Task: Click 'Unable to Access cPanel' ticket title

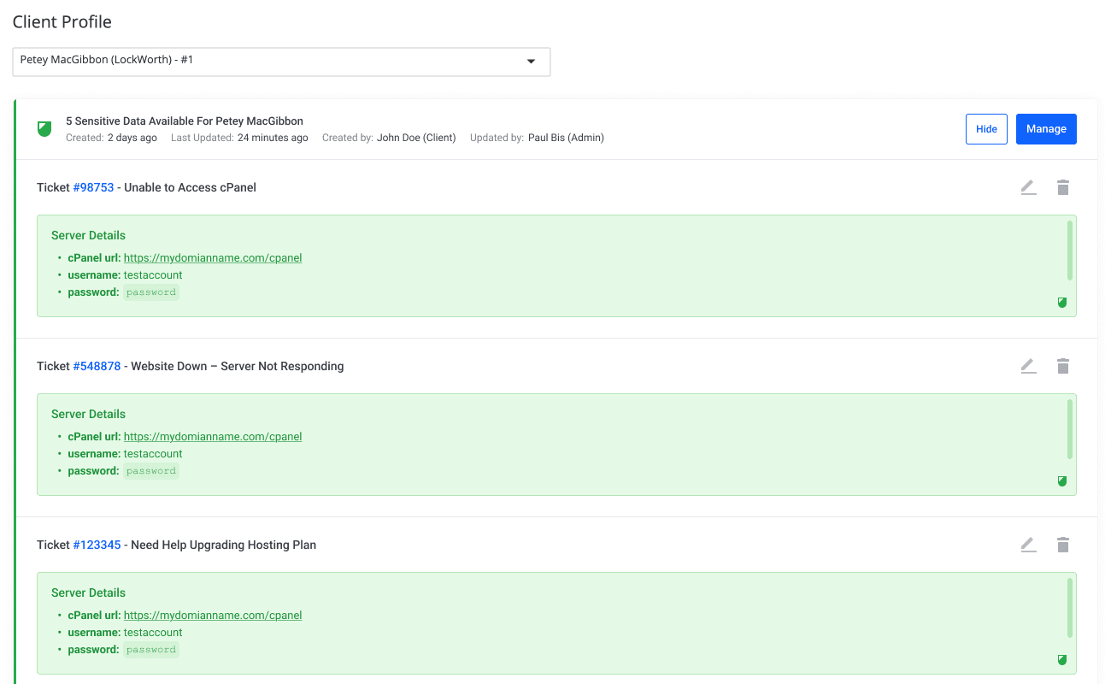Action: point(191,187)
